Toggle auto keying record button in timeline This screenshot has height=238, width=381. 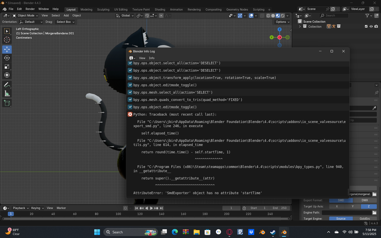click(126, 208)
